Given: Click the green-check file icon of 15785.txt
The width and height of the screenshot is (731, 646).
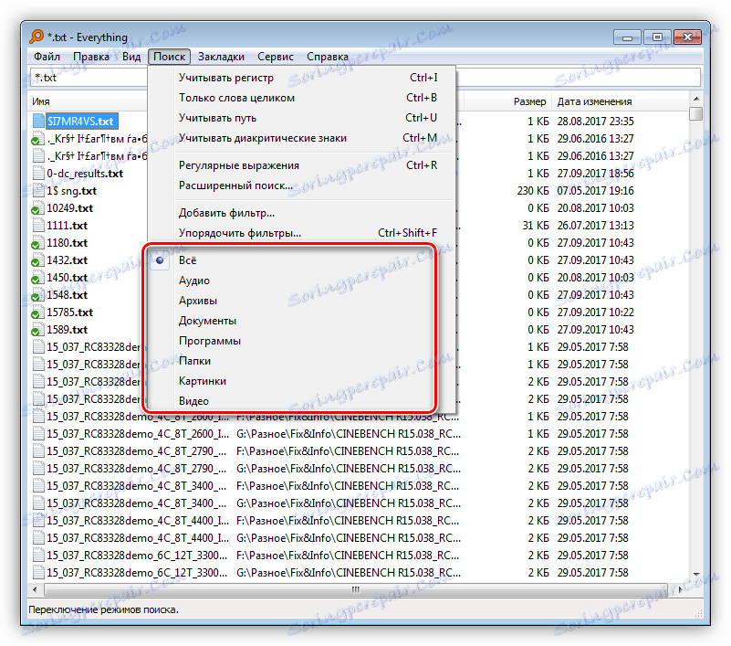Looking at the screenshot, I should pyautogui.click(x=37, y=312).
